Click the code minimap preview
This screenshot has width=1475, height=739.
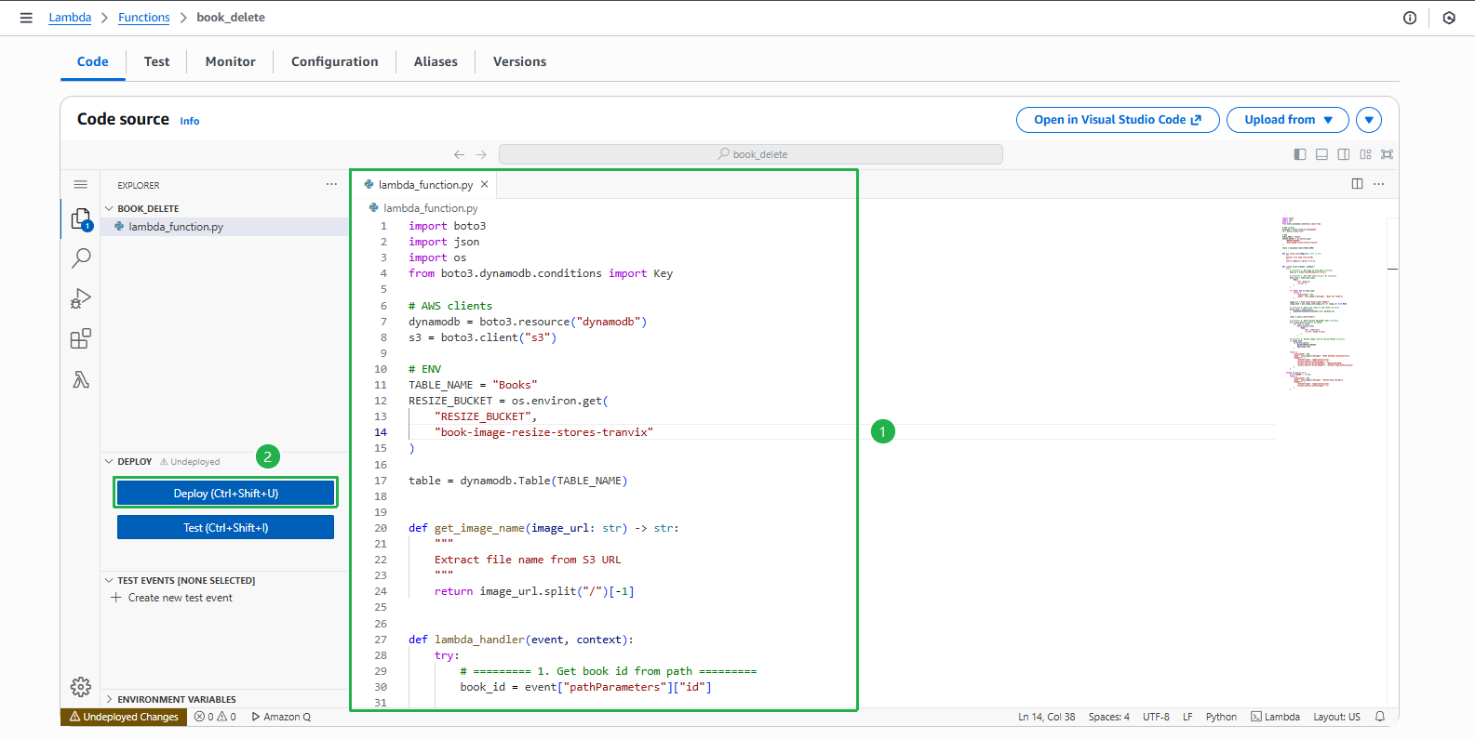[x=1317, y=303]
